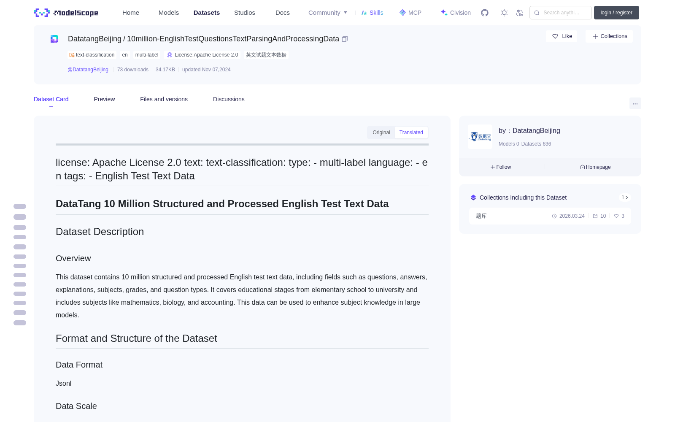Click the updated Nov 07,2024 text
Viewport: 675px width, 422px height.
tap(206, 70)
